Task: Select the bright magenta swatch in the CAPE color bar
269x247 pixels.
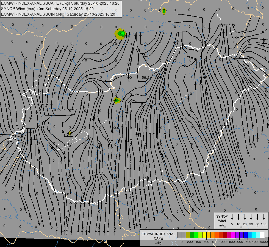Action: pyautogui.click(x=233, y=235)
